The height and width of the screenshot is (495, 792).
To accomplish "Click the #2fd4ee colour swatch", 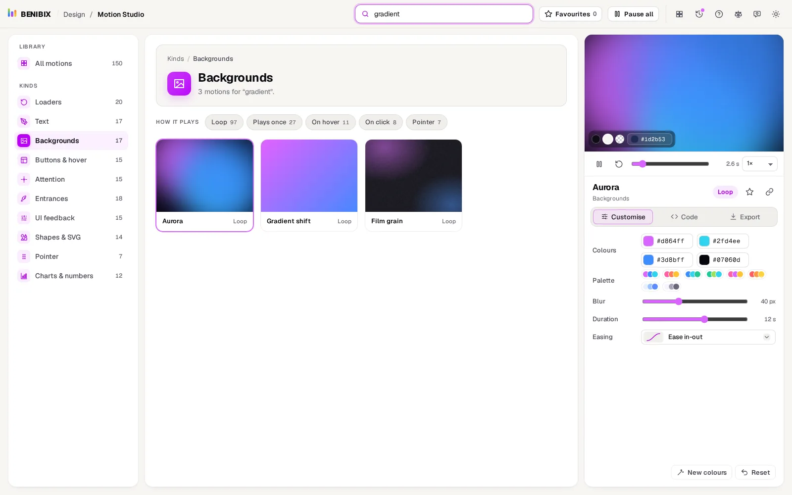I will pos(704,241).
